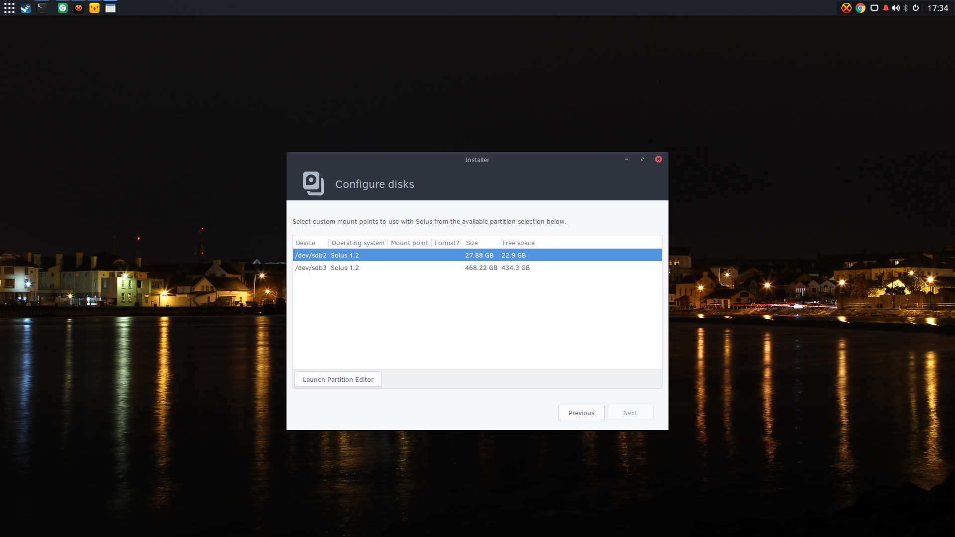
Task: Click Solus 1.2 on the /dev/sdb2 row
Action: click(x=345, y=255)
